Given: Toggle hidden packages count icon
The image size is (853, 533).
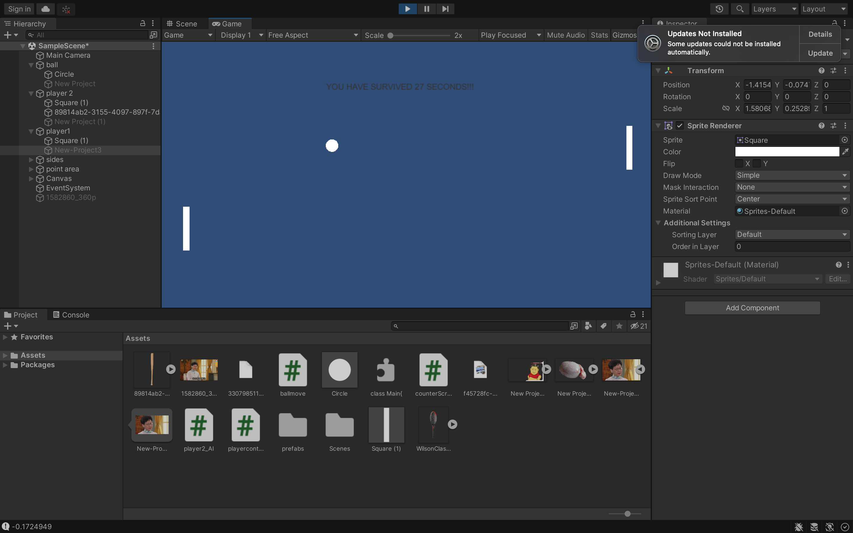Looking at the screenshot, I should click(x=639, y=326).
